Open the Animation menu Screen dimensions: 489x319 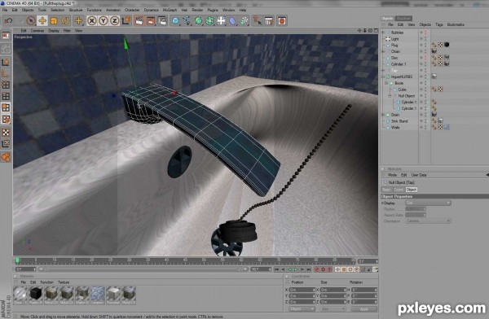click(113, 10)
